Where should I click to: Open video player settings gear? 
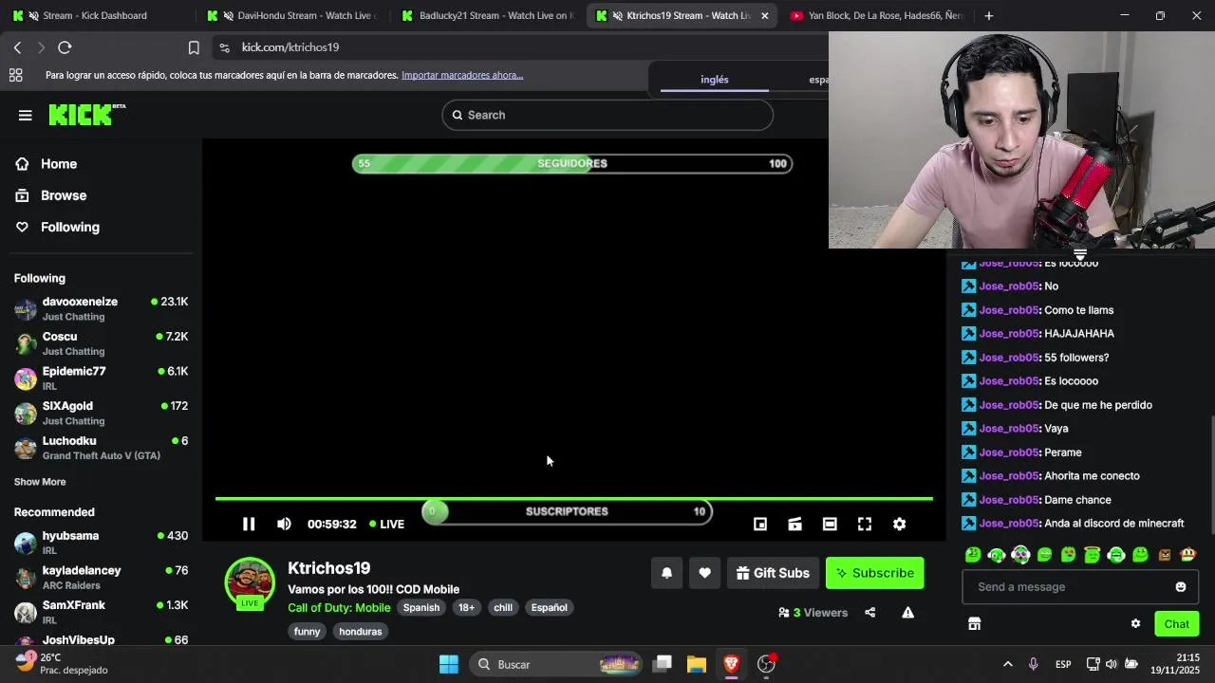click(899, 524)
